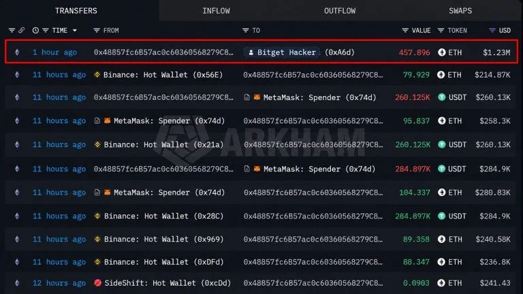Click the ETH token icon on the 104.337 row
The image size is (523, 294).
pos(441,193)
